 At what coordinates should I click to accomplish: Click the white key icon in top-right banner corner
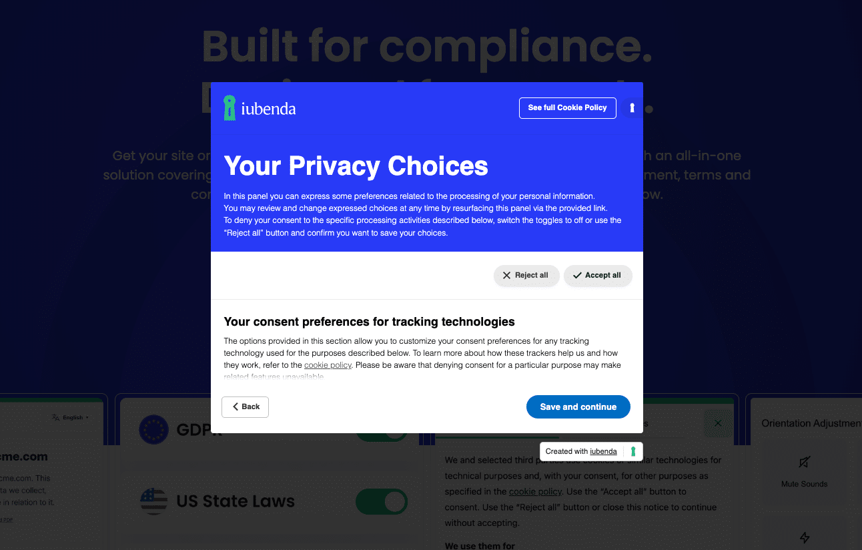[632, 107]
